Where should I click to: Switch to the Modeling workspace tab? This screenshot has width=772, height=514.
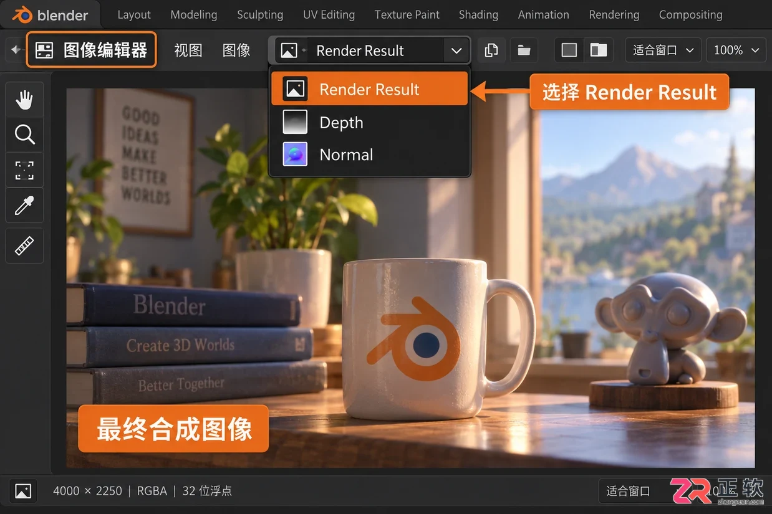tap(194, 14)
